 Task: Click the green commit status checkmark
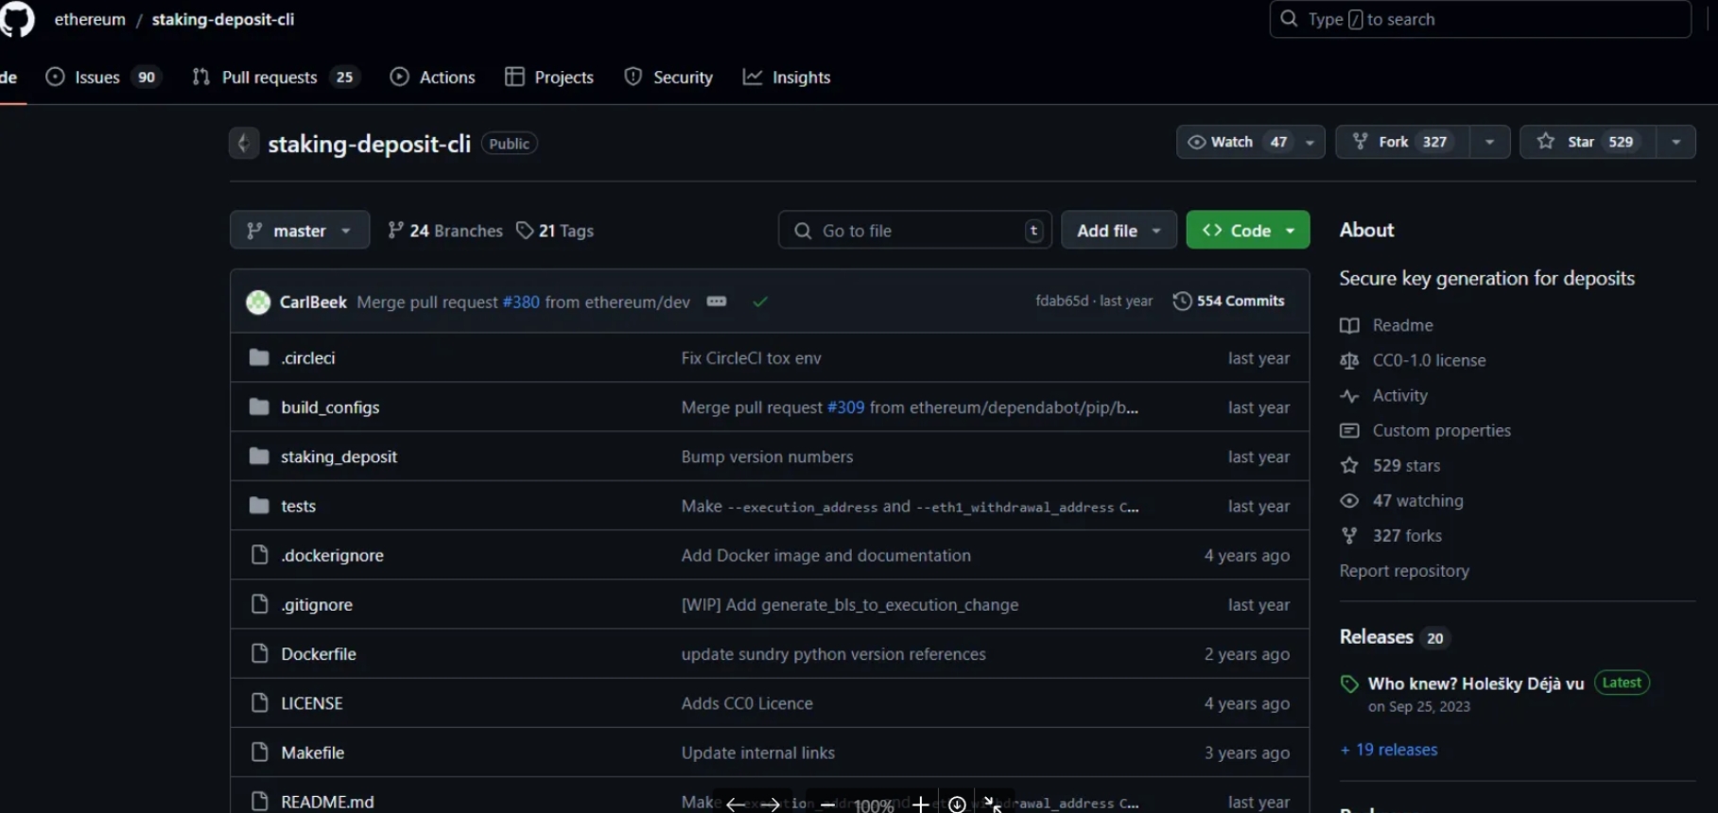pos(760,302)
